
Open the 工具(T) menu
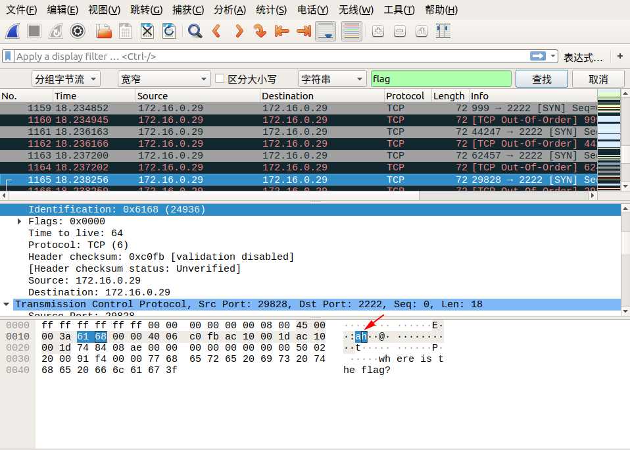tap(399, 10)
